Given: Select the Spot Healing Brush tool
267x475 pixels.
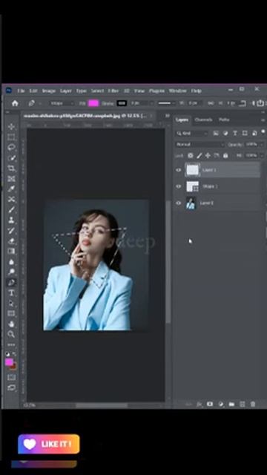Looking at the screenshot, I should pos(12,199).
